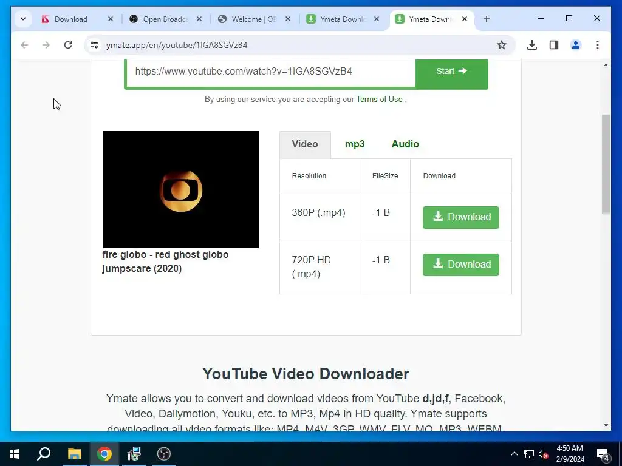622x466 pixels.
Task: Click the address bar URL ymate.app
Action: click(177, 45)
